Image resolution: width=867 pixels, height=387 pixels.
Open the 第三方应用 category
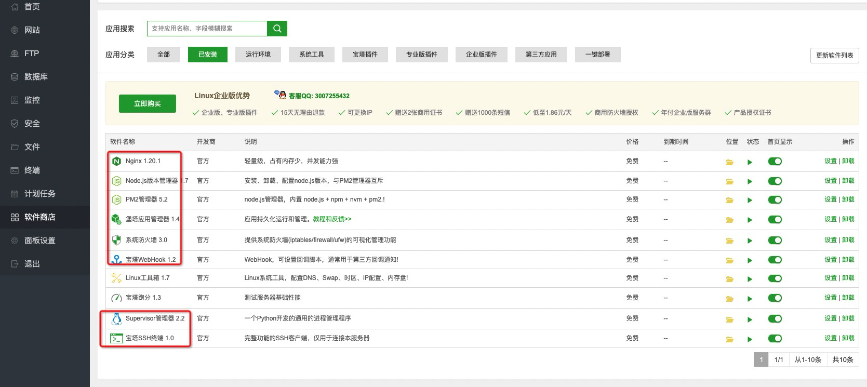click(x=541, y=55)
